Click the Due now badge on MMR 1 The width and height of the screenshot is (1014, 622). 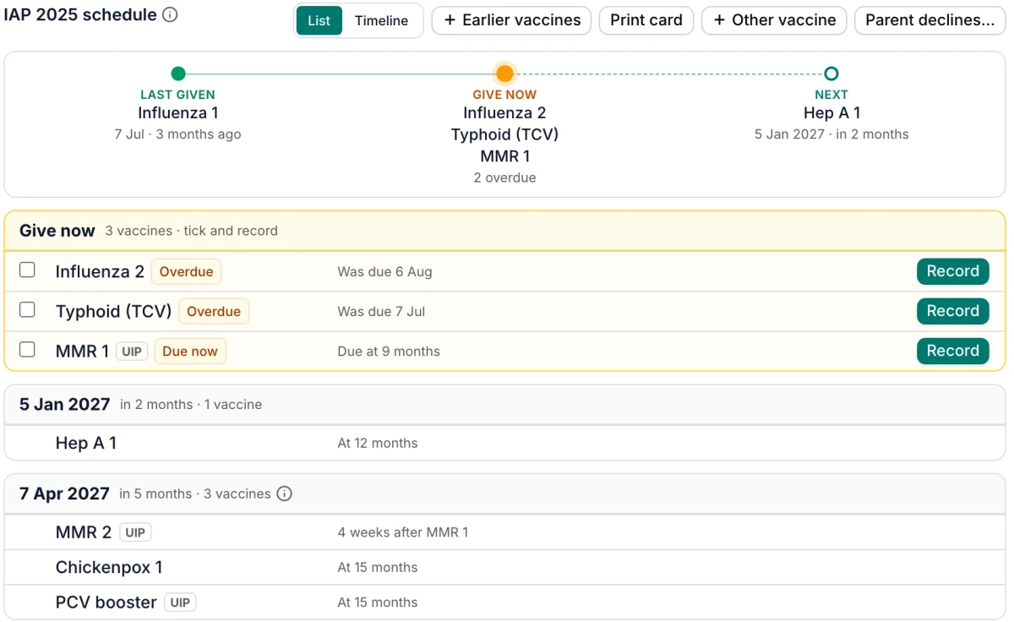(190, 352)
